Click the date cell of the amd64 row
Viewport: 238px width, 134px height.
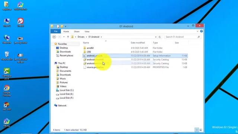(139, 48)
